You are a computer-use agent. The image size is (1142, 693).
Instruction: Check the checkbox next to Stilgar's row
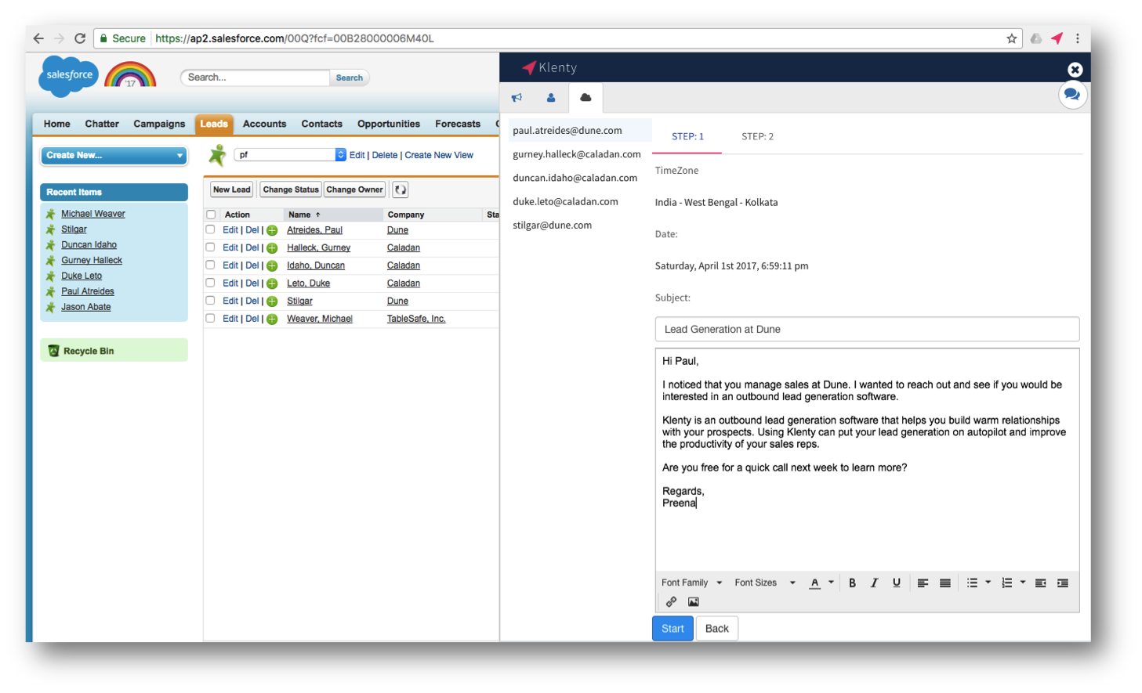click(210, 301)
